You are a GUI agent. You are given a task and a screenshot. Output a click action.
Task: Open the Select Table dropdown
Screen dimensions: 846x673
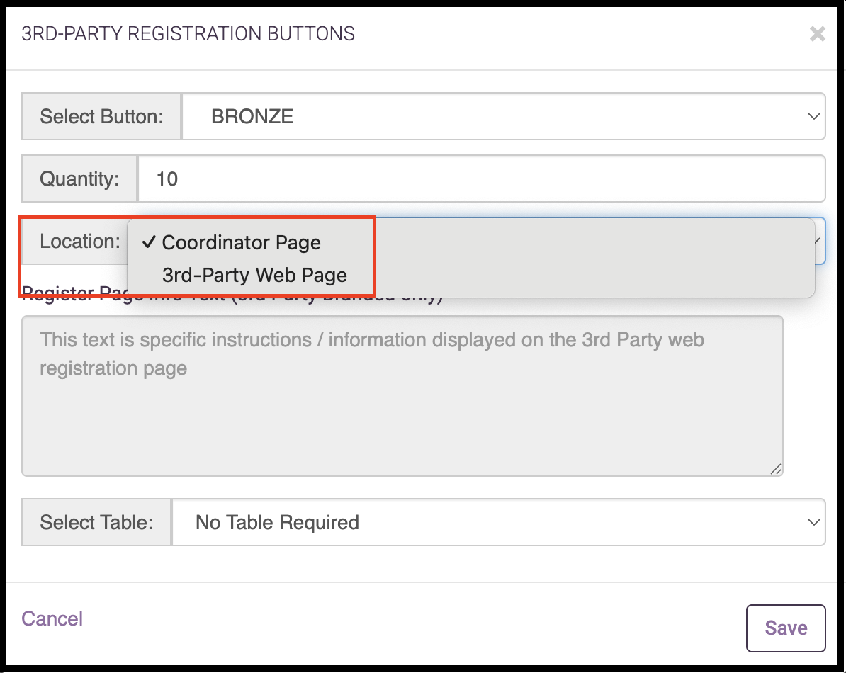pyautogui.click(x=499, y=522)
